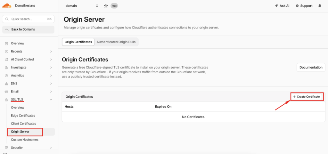Viewport: 328px width, 154px height.
Task: Open the Documentation button
Action: [311, 68]
